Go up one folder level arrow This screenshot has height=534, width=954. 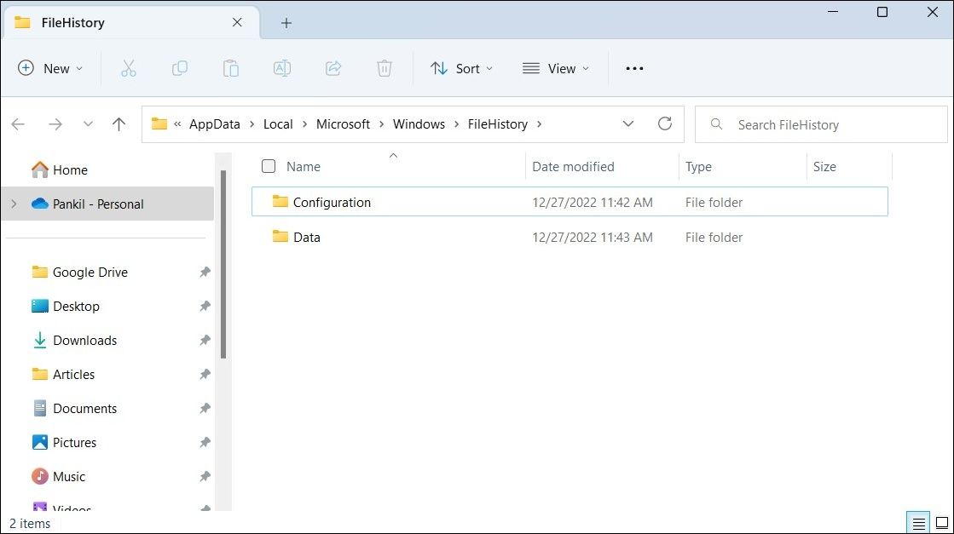point(119,124)
